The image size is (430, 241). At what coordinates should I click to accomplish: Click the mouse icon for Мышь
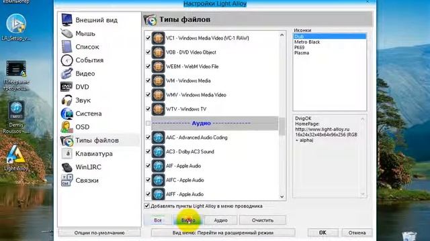click(x=67, y=33)
